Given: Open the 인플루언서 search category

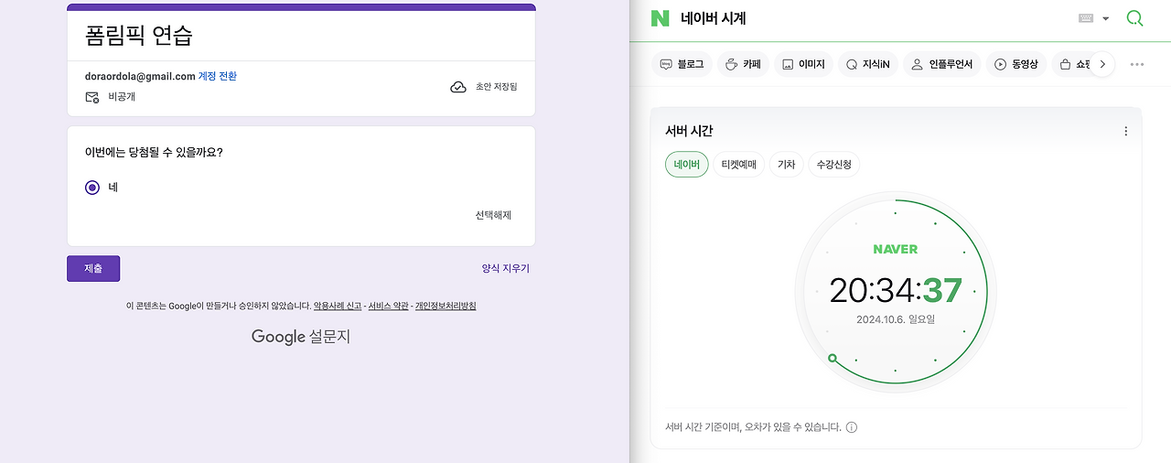Looking at the screenshot, I should [942, 64].
